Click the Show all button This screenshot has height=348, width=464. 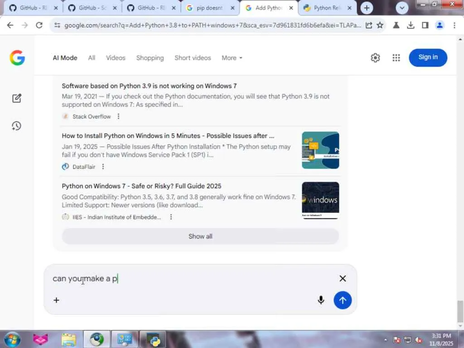click(x=200, y=237)
